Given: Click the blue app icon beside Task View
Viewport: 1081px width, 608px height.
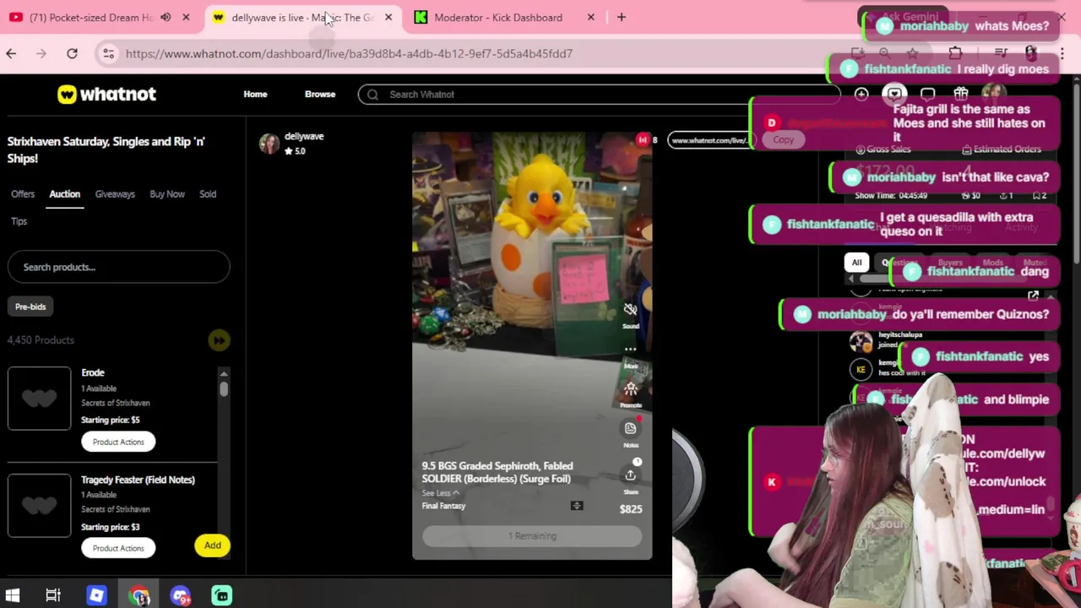Looking at the screenshot, I should (x=96, y=595).
